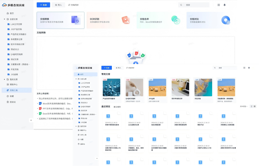
Task: Click the upload files icon in drop zone
Action: (136, 57)
